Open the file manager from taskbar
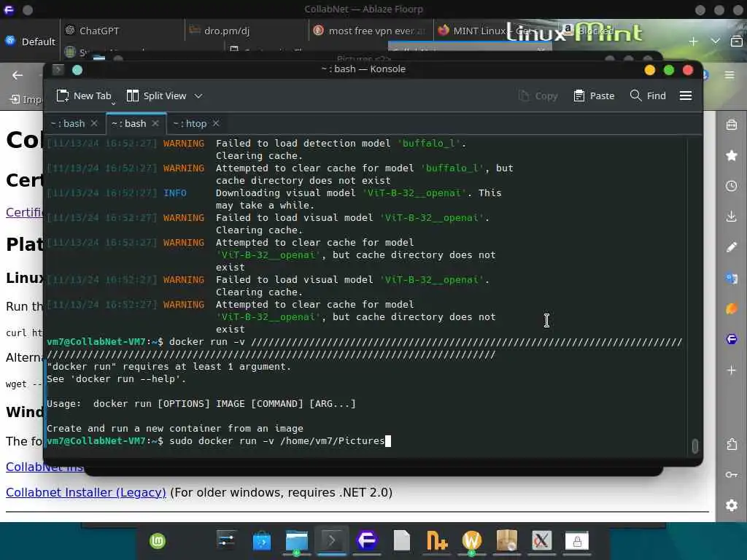 [x=297, y=541]
